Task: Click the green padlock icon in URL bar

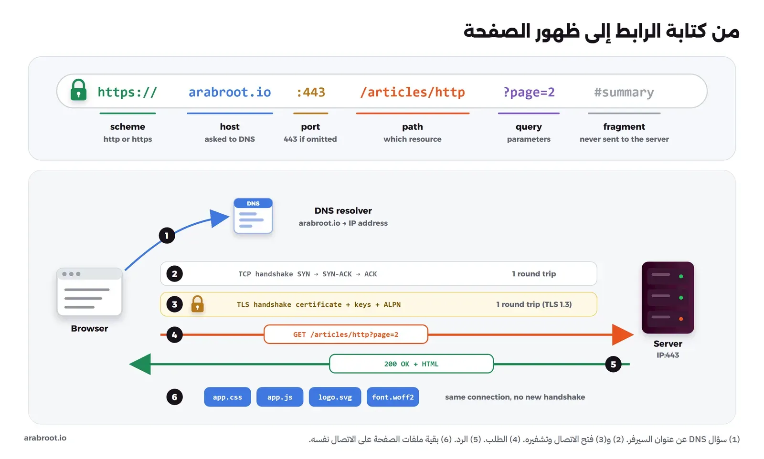Action: 79,90
